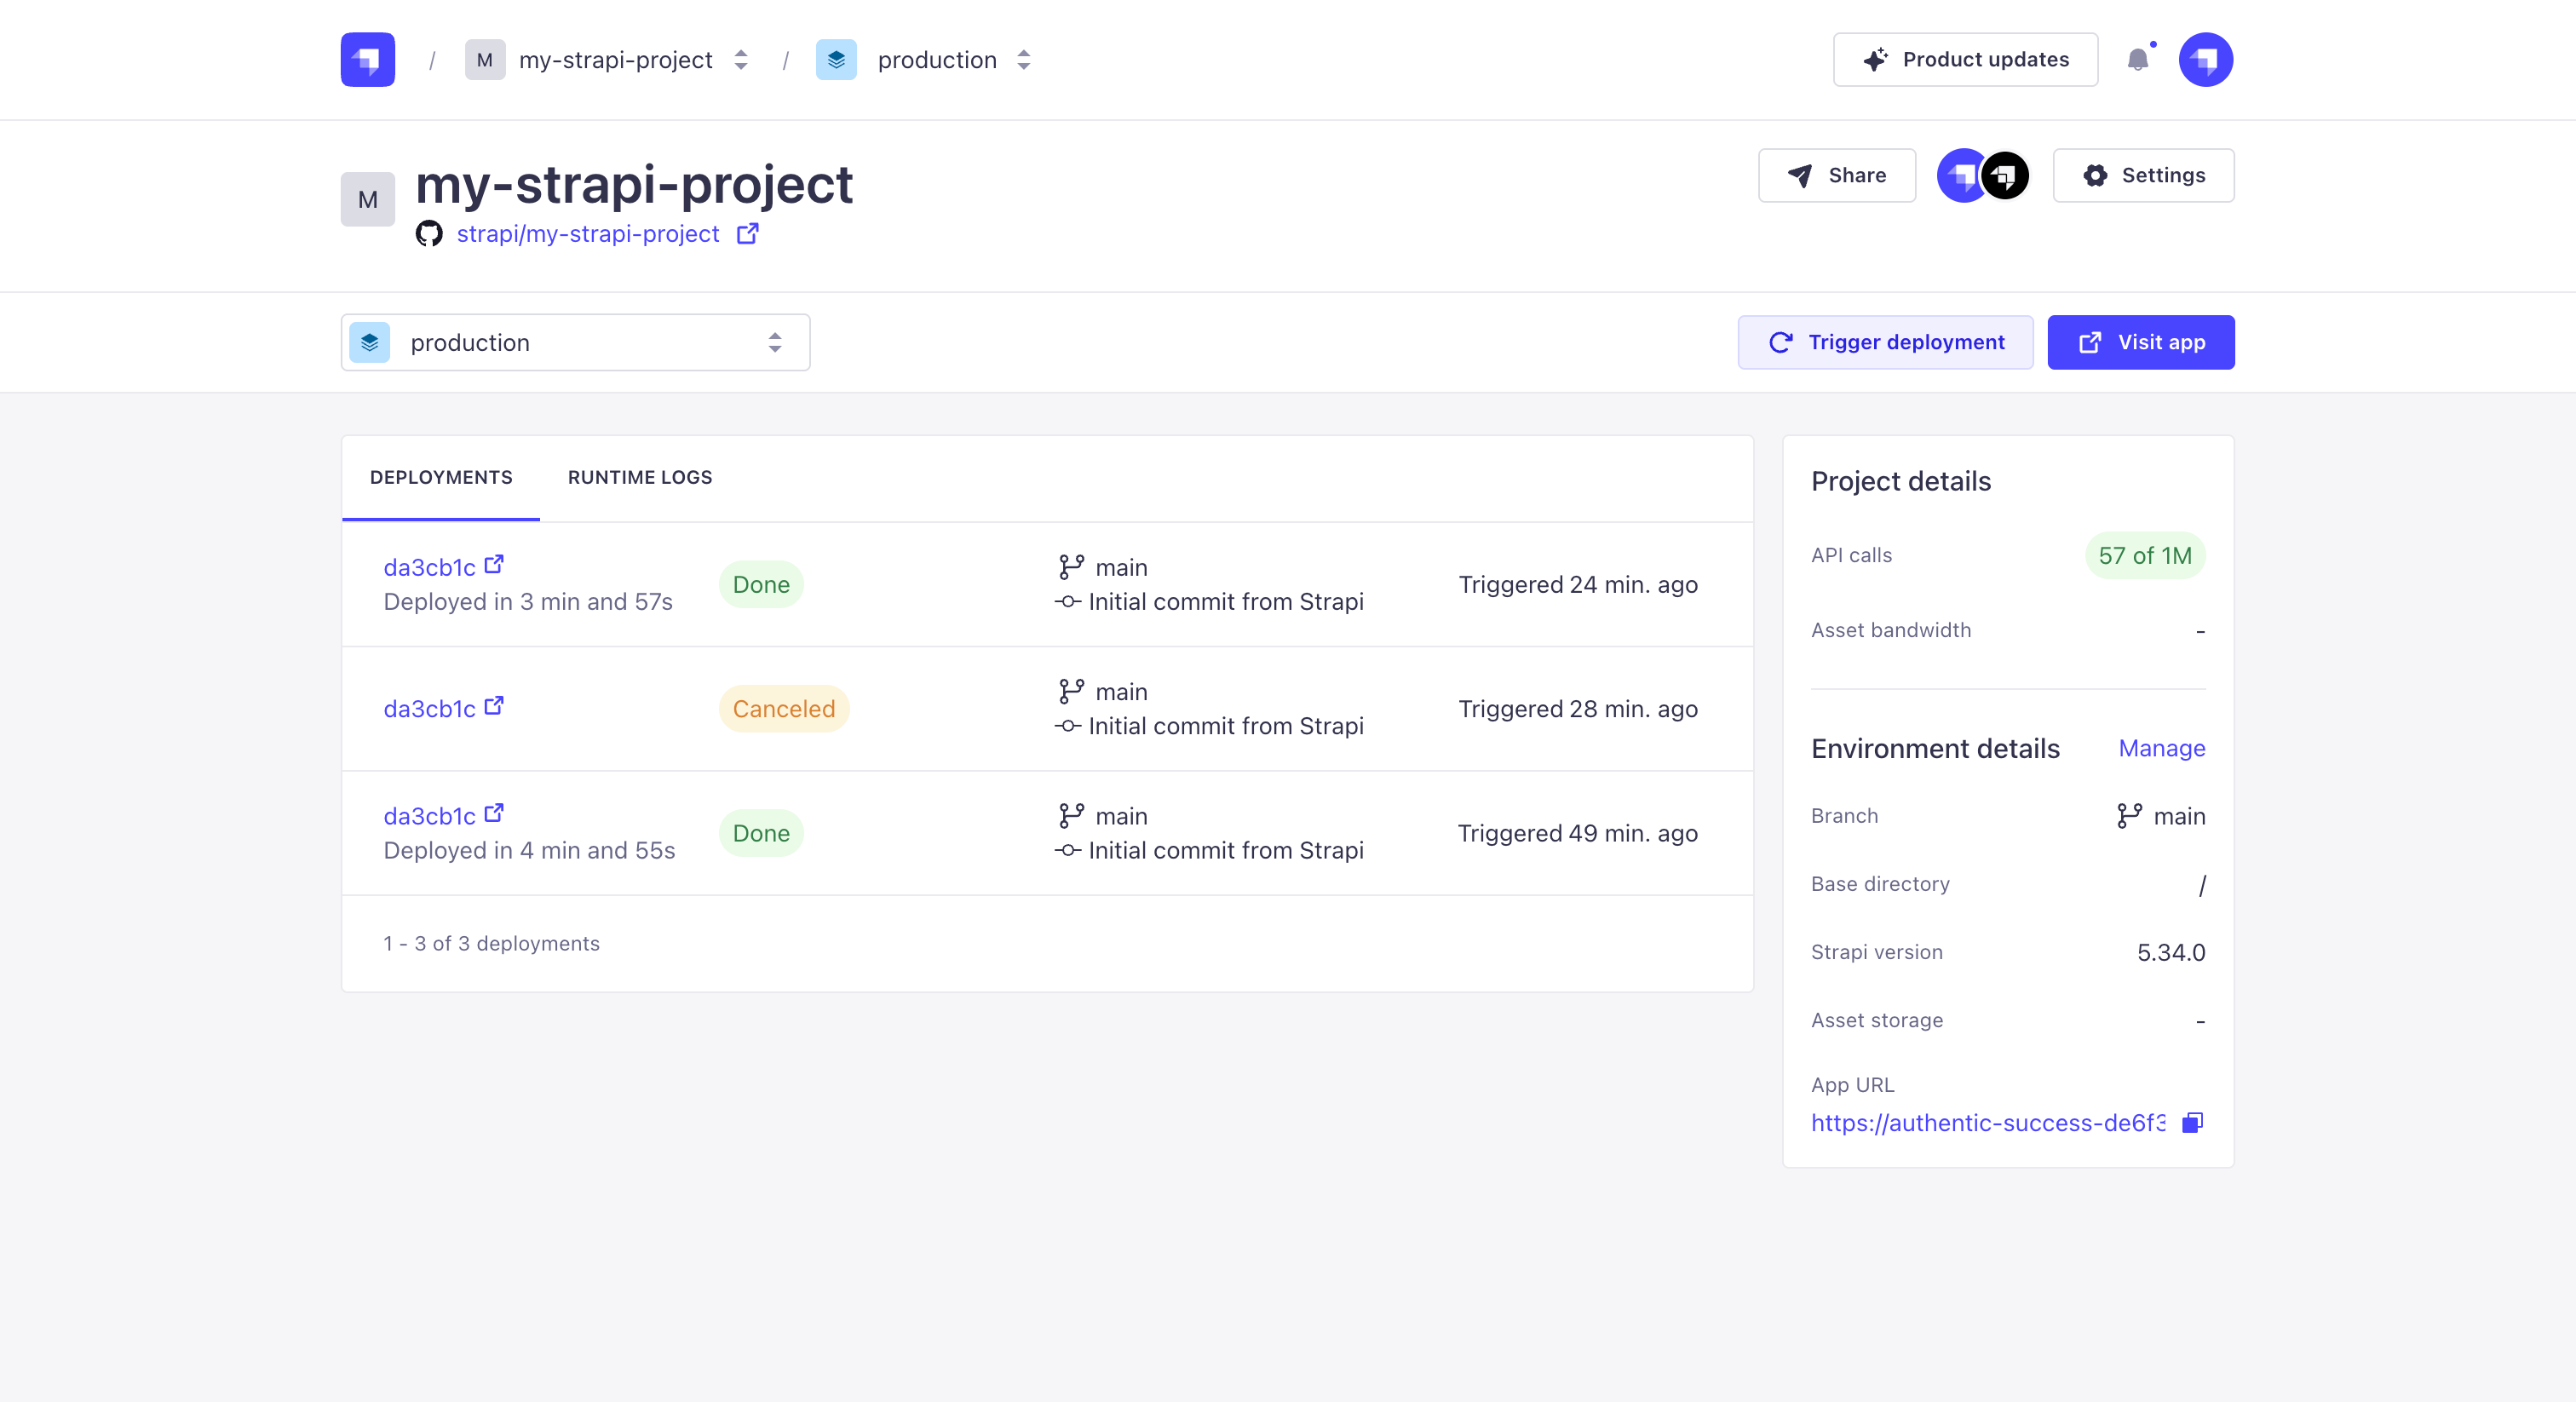Click the M project avatar badge
The height and width of the screenshot is (1402, 2576).
click(x=367, y=198)
